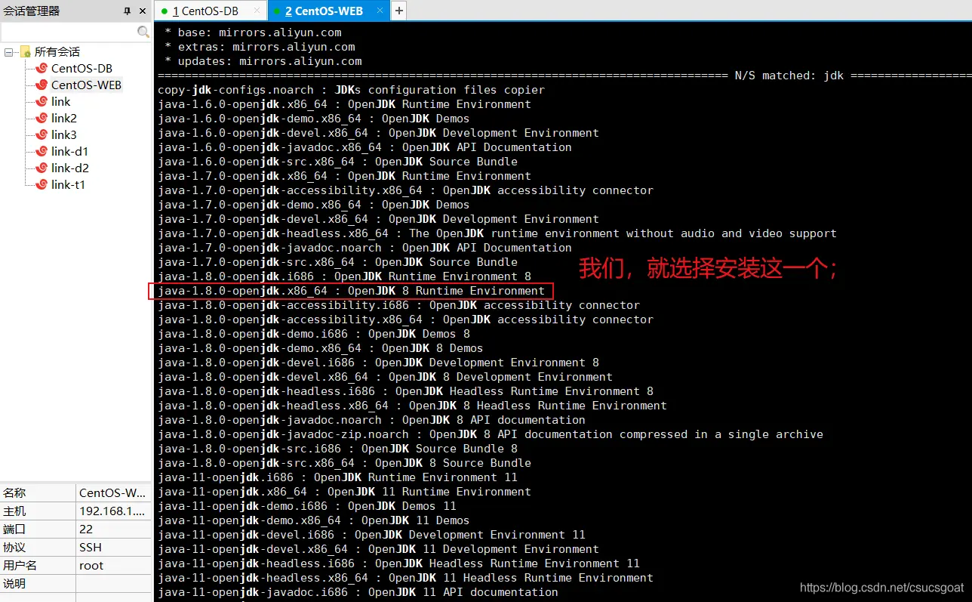Screen dimensions: 972x602
Task: Click the java-1.6.0-openjdk.x86_64 Runtime Environment line
Action: point(344,104)
